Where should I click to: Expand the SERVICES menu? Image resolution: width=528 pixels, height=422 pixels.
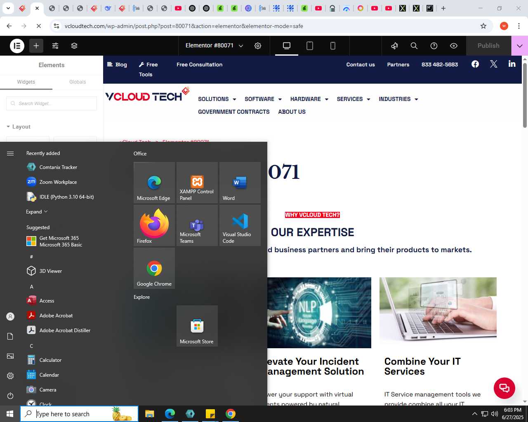(354, 99)
